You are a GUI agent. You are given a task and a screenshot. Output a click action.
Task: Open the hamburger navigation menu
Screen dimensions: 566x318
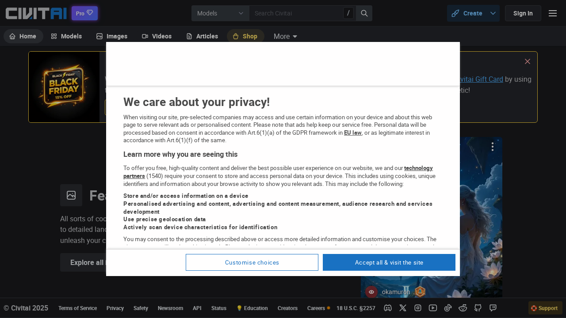pos(552,13)
